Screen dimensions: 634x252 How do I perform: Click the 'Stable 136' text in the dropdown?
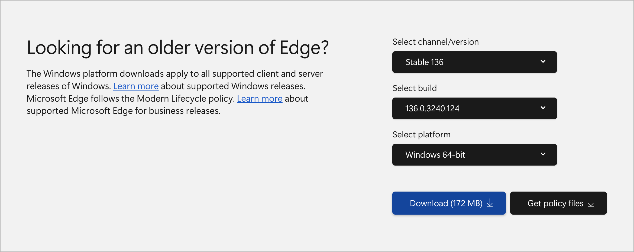424,62
